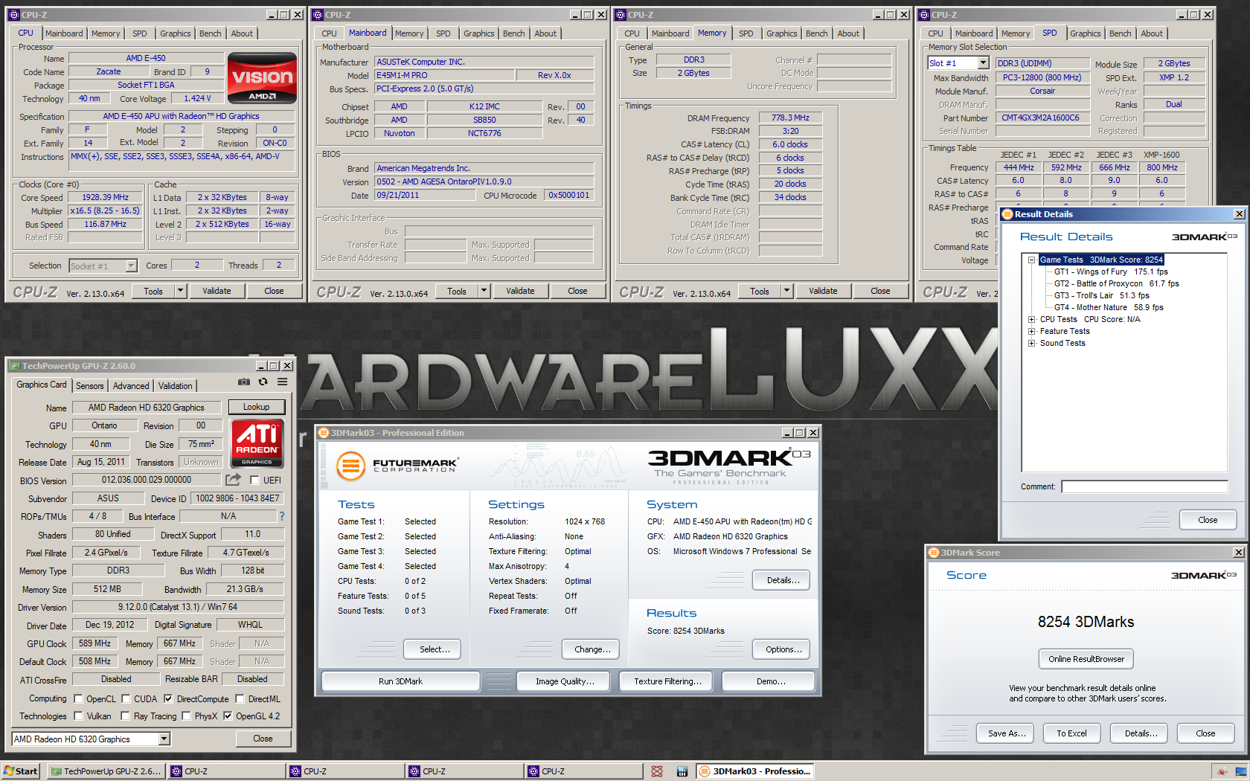
Task: Click the GPU-Z title bar icon
Action: 14,366
